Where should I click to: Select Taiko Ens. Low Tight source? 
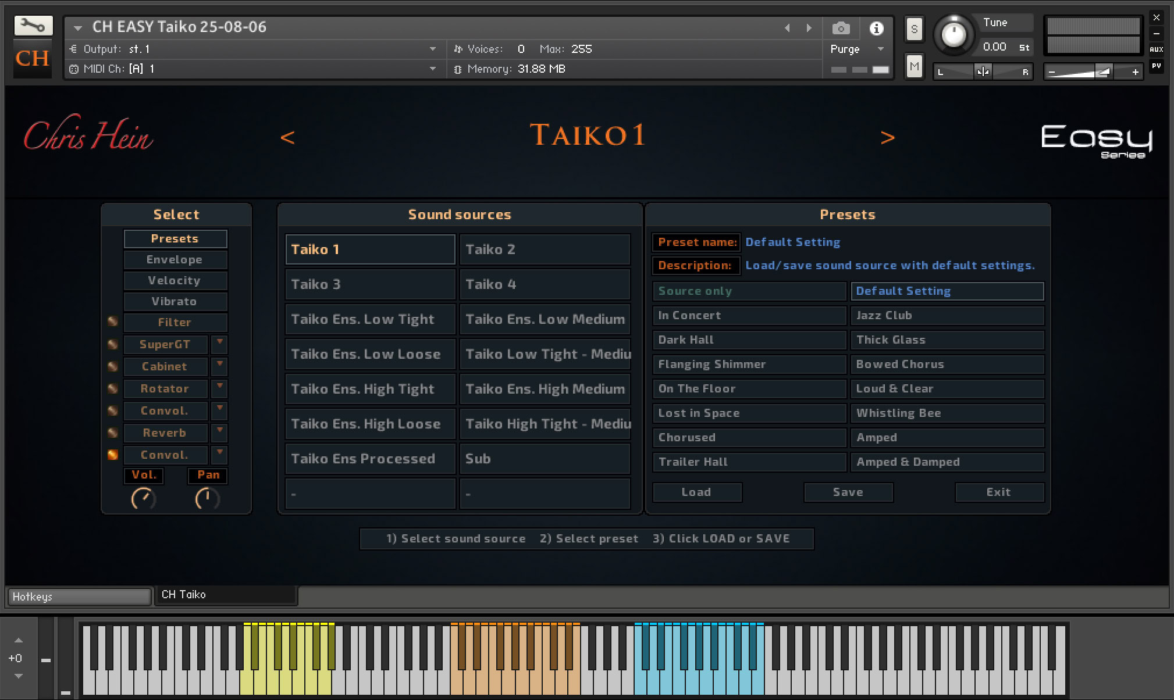370,319
